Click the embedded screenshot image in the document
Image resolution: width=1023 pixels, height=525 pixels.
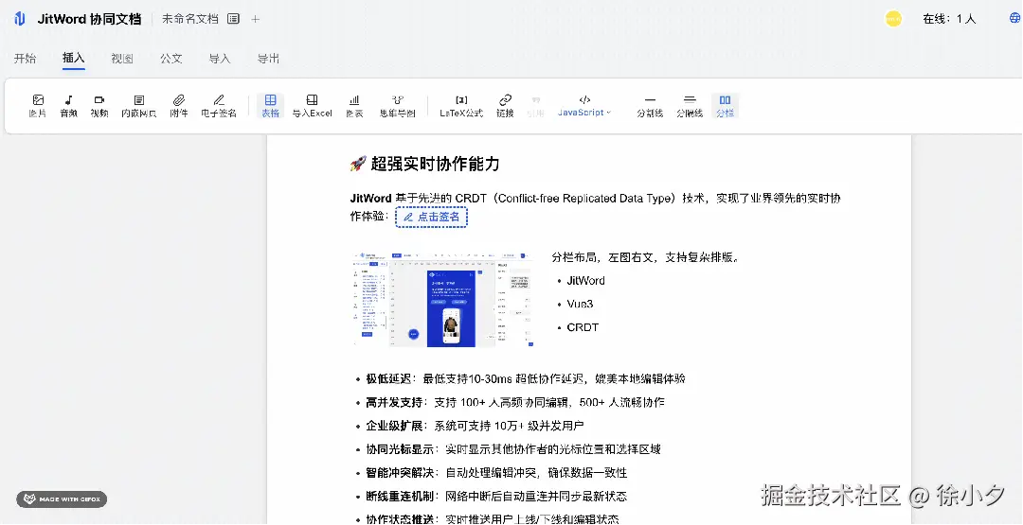coord(443,298)
